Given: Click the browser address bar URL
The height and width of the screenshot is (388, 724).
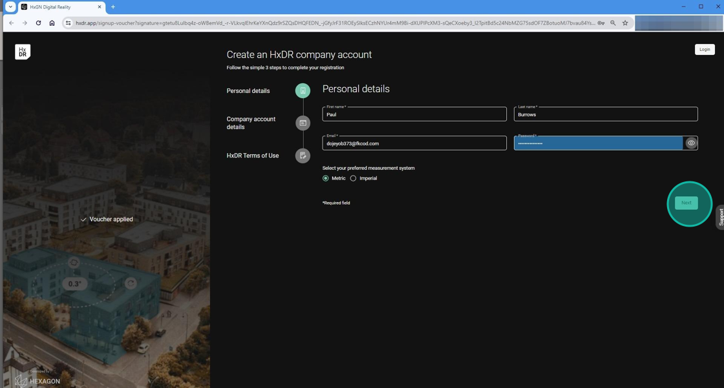Looking at the screenshot, I should coord(335,23).
